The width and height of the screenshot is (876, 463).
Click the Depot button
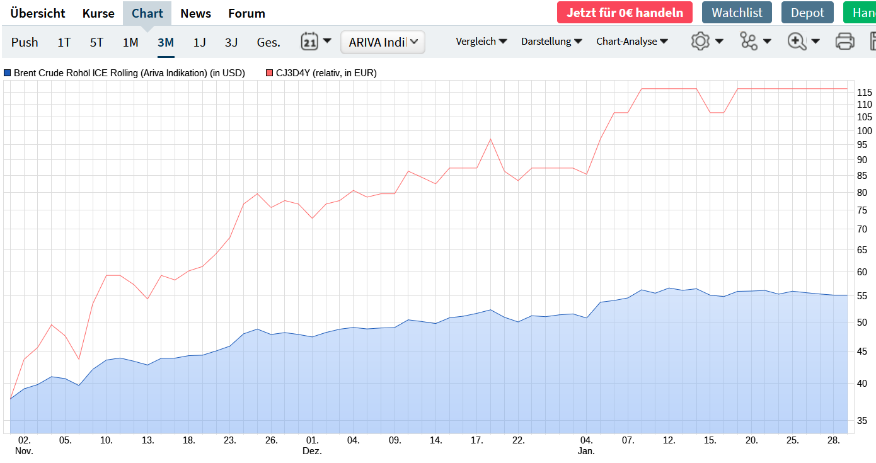tap(807, 13)
